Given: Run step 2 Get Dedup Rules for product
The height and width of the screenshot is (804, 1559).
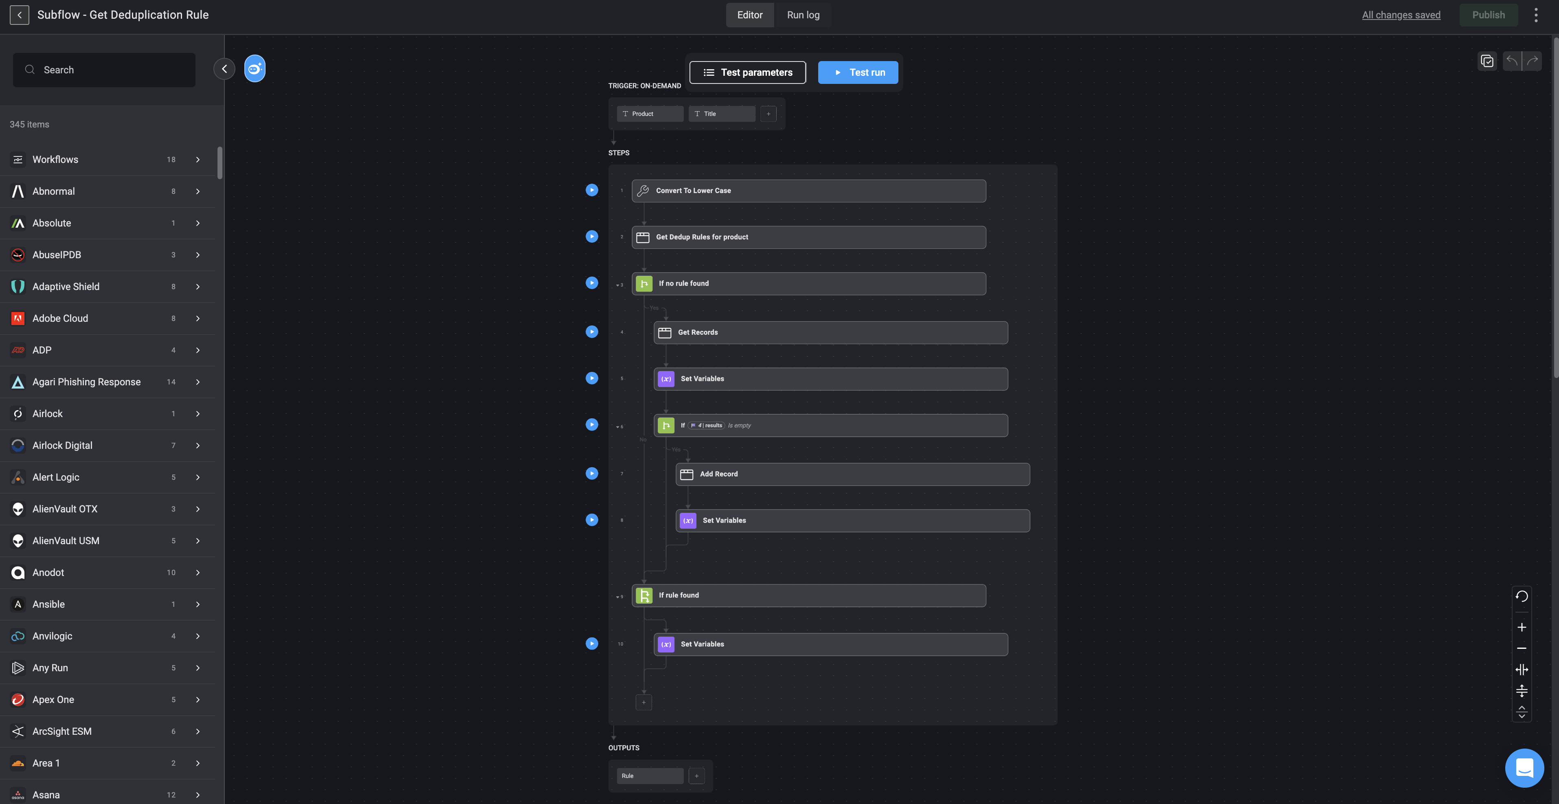Looking at the screenshot, I should [592, 237].
